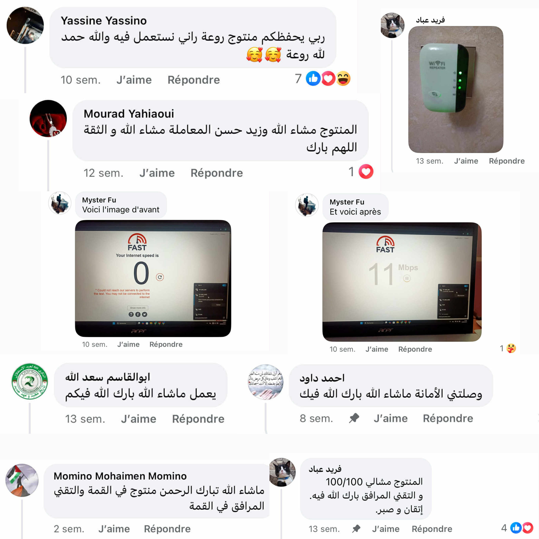Click the Myster Fu name on 'Et voici après'

click(x=347, y=202)
